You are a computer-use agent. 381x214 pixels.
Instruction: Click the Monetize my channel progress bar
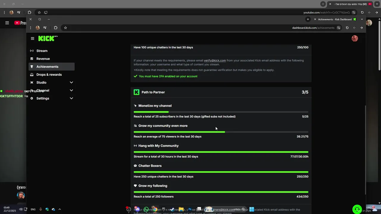click(221, 112)
